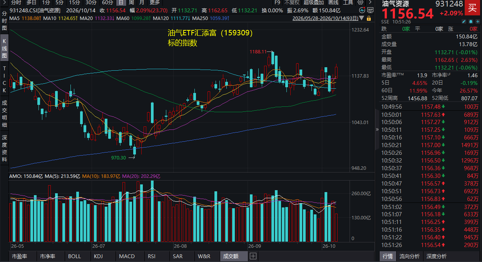The image size is (482, 262).
Task: Switch to the 月 monthly chart
Action: click(142, 2)
